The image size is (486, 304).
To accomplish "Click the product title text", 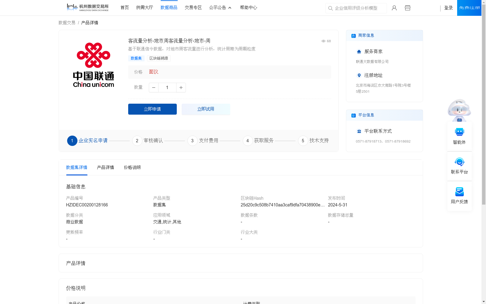I will 169,41.
